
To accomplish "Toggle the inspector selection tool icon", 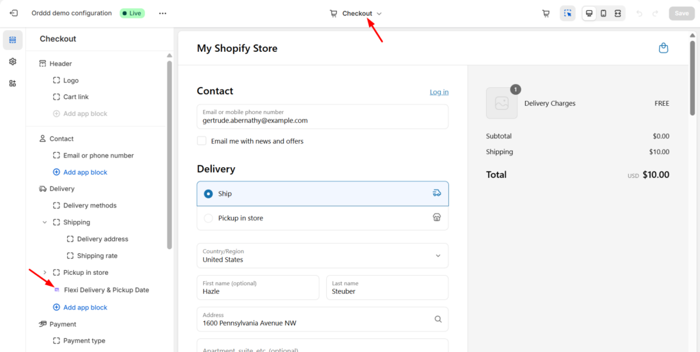I will [567, 14].
